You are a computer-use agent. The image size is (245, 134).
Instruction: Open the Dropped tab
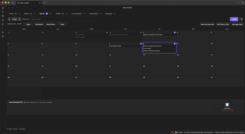coord(110,13)
